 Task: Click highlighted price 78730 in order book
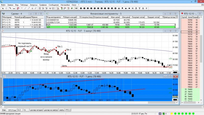[190, 32]
